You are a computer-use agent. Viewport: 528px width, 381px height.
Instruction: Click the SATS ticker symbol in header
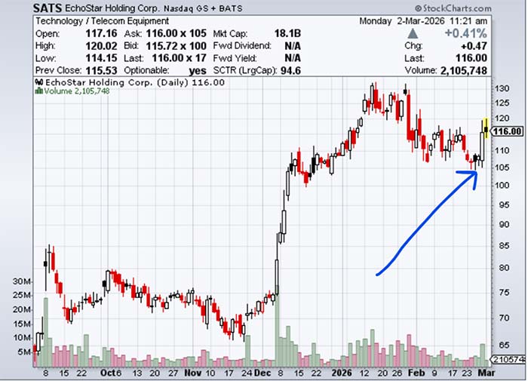coord(48,8)
